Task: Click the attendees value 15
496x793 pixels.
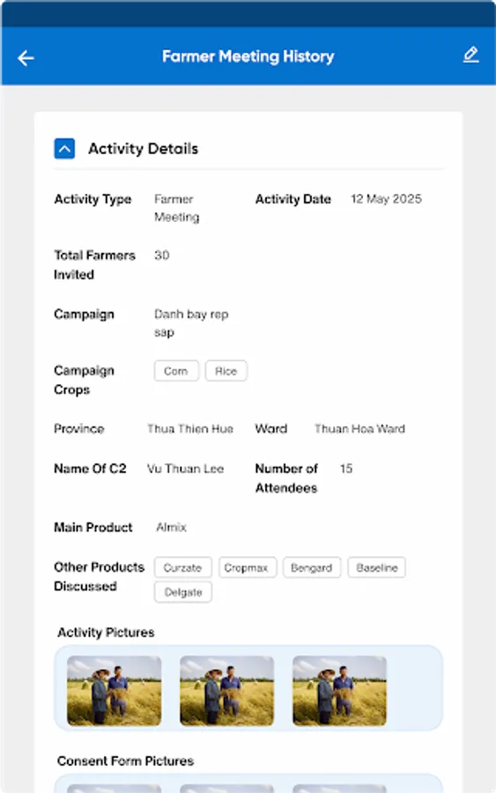Action: 346,469
